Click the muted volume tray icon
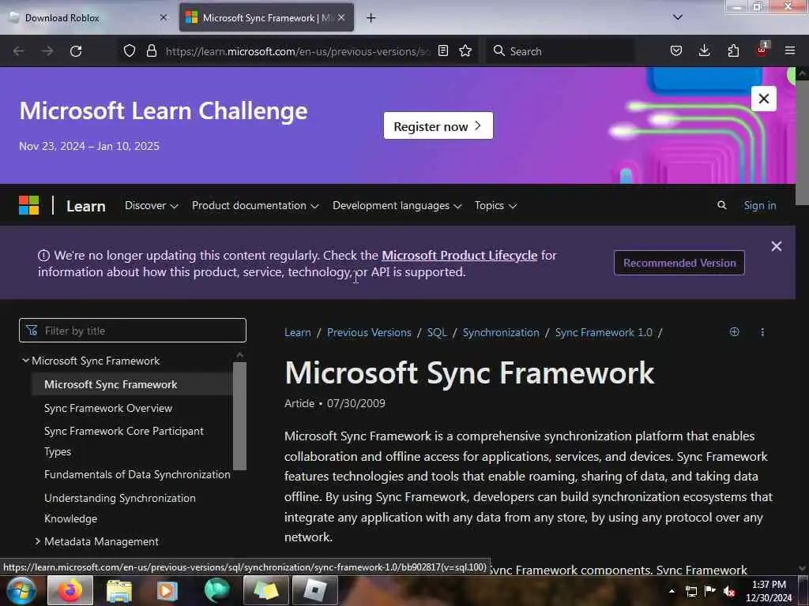Viewport: 809px width, 606px height. click(x=729, y=592)
